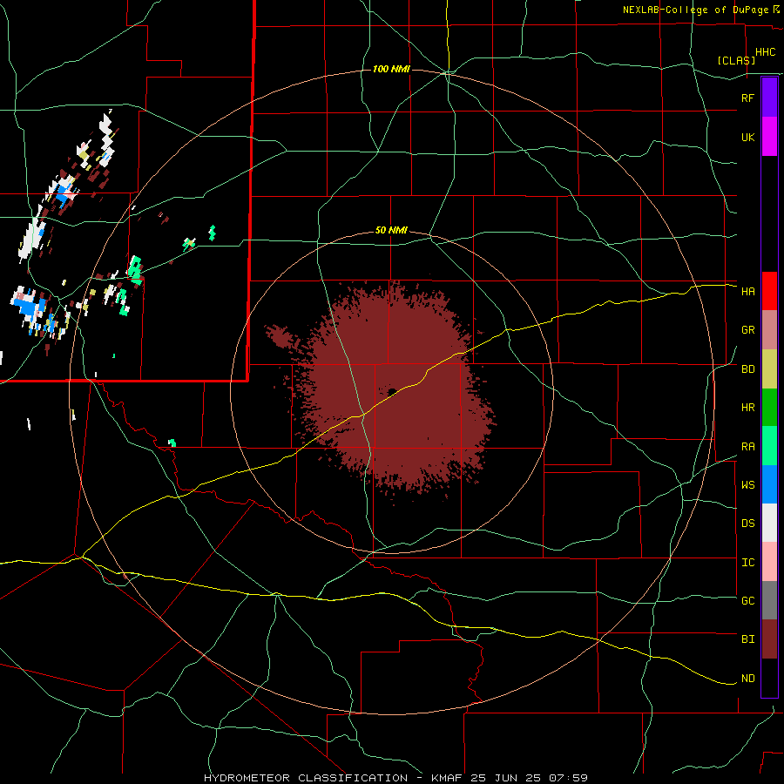Click the DS white legend swatch
The width and height of the screenshot is (784, 784).
[x=769, y=523]
